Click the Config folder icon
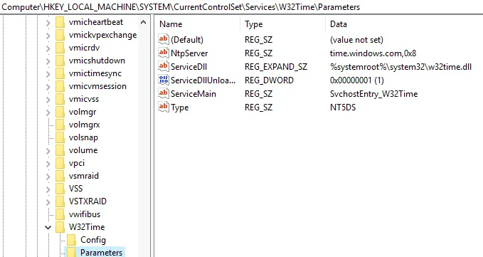Screen dimensions: 483x257 (x=71, y=240)
